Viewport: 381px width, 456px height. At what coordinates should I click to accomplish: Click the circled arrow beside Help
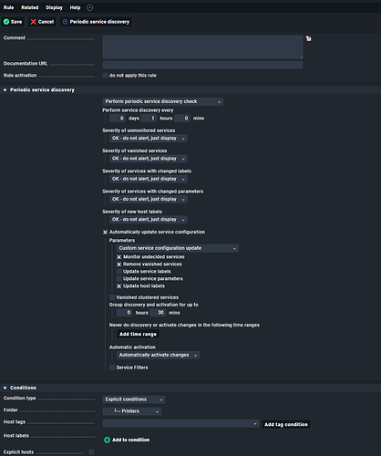pos(90,7)
